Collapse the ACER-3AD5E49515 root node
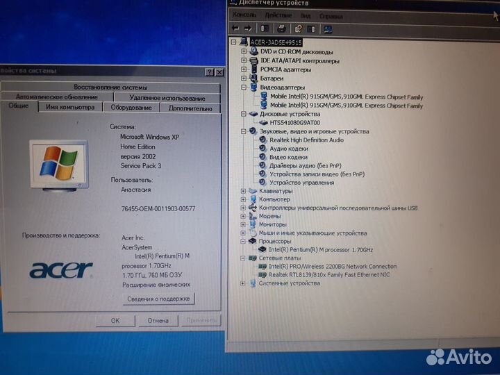Screen dimensions: 500x375 coord(234,42)
